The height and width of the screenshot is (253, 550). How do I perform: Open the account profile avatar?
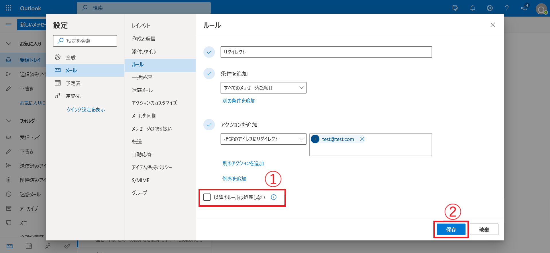coord(541,9)
